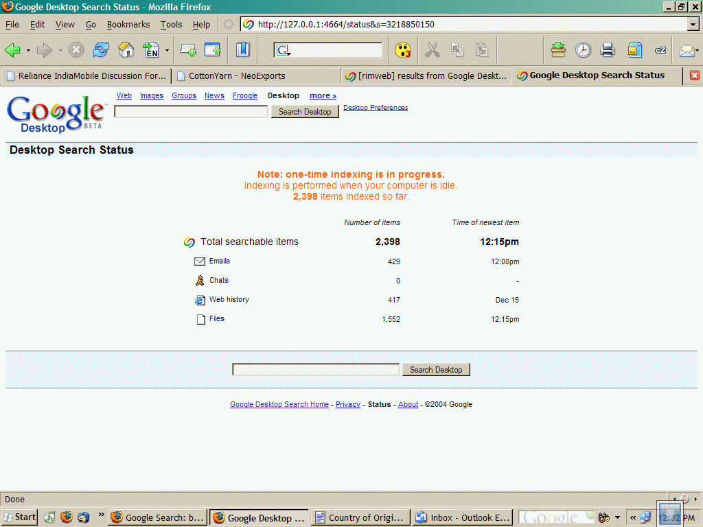Expand Quick Launch overflow chevron
703x527 pixels.
pos(102,515)
